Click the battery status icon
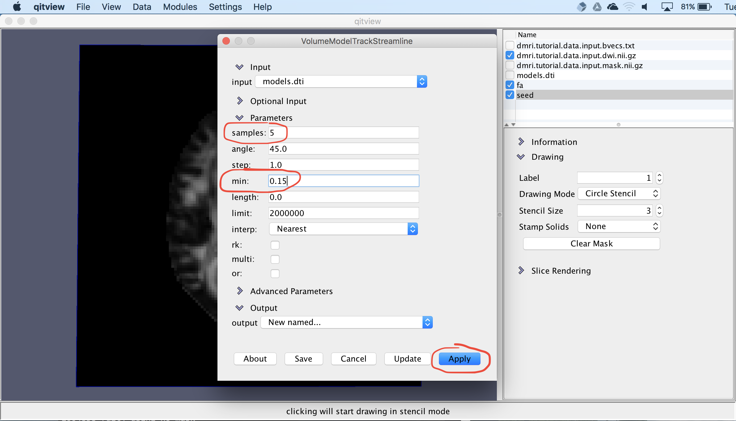 point(705,7)
